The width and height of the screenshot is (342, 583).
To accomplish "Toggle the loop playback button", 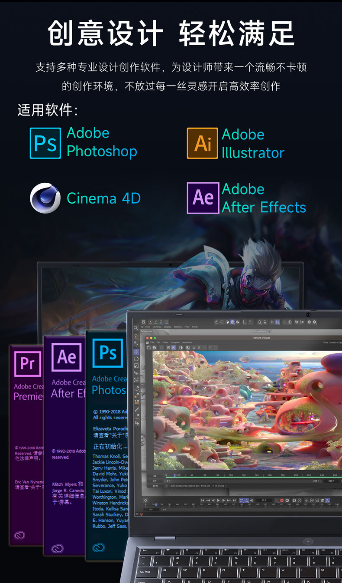I will point(241,501).
